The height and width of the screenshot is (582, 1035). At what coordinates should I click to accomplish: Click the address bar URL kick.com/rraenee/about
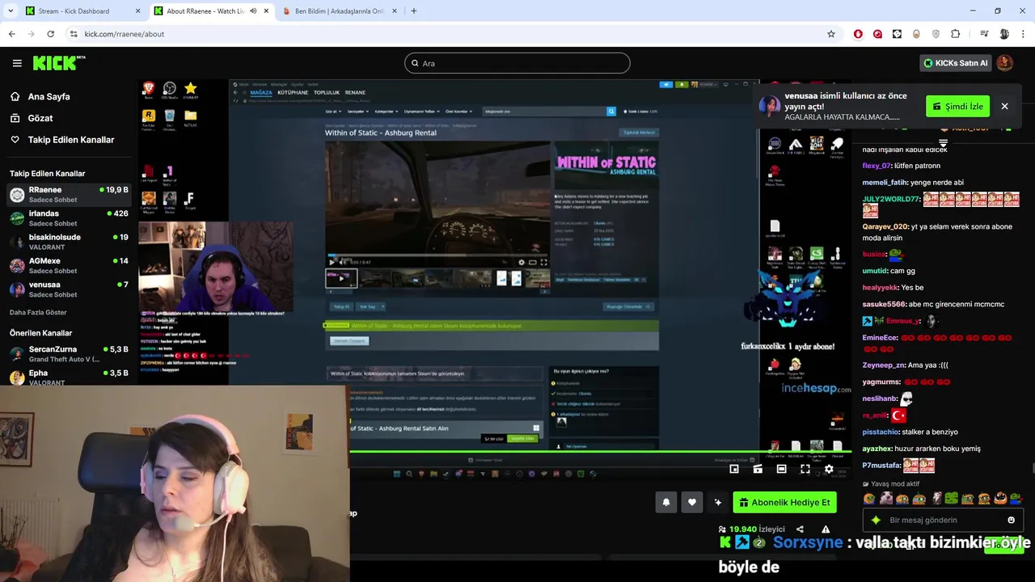[x=125, y=34]
